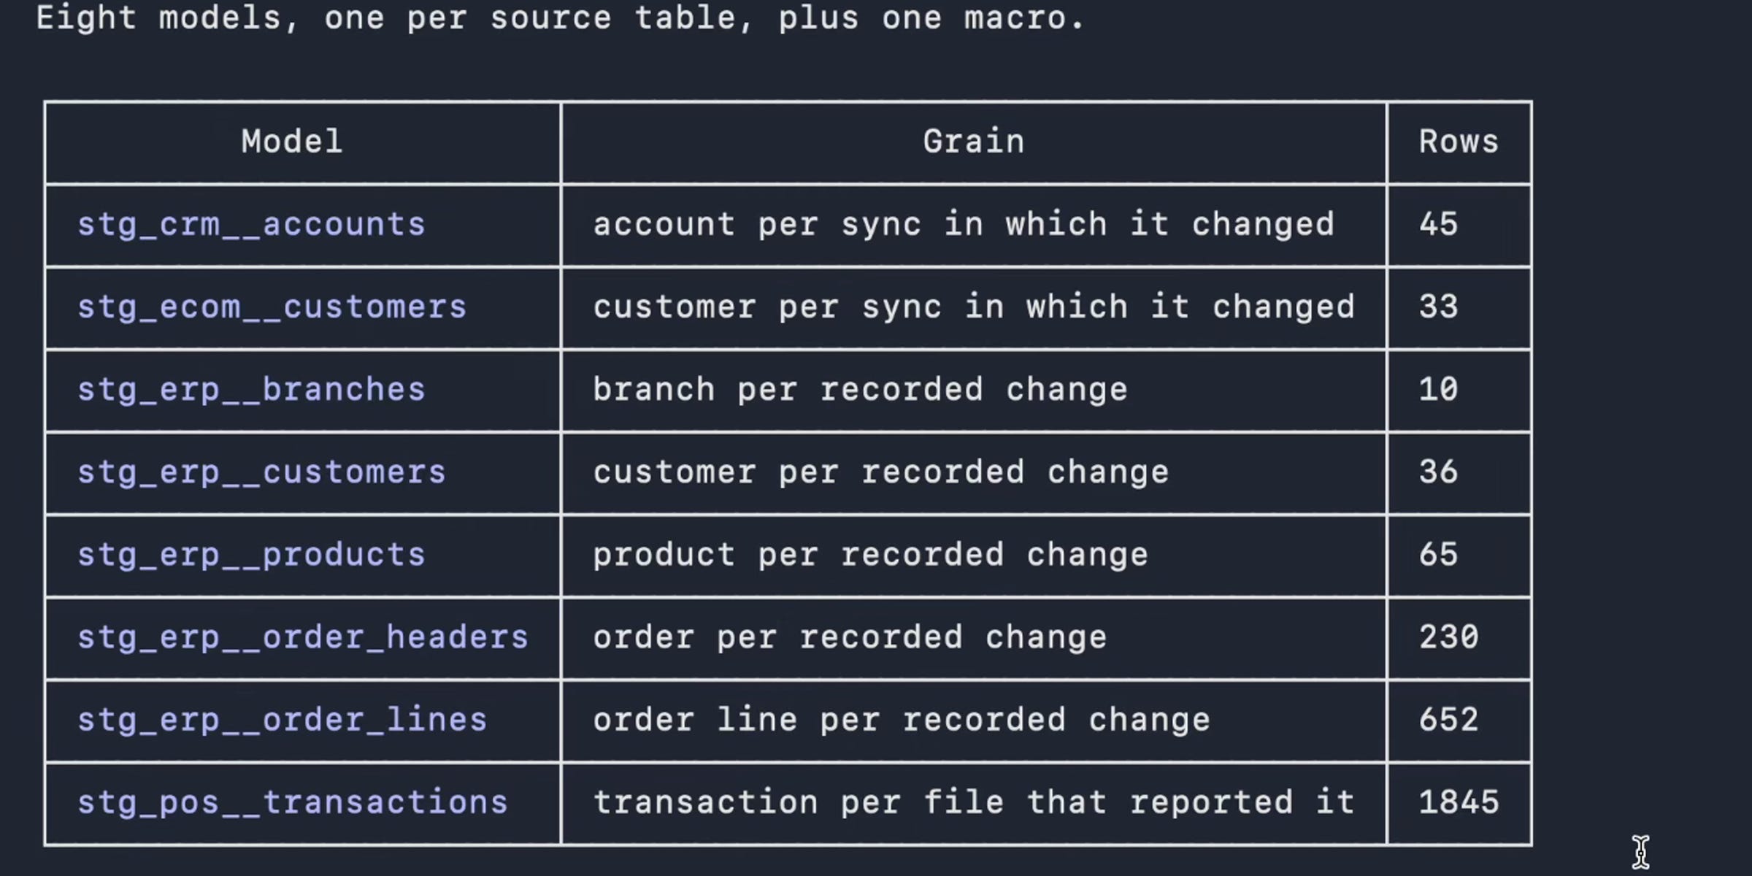Click the Rows column header
Image resolution: width=1752 pixels, height=876 pixels.
1459,142
